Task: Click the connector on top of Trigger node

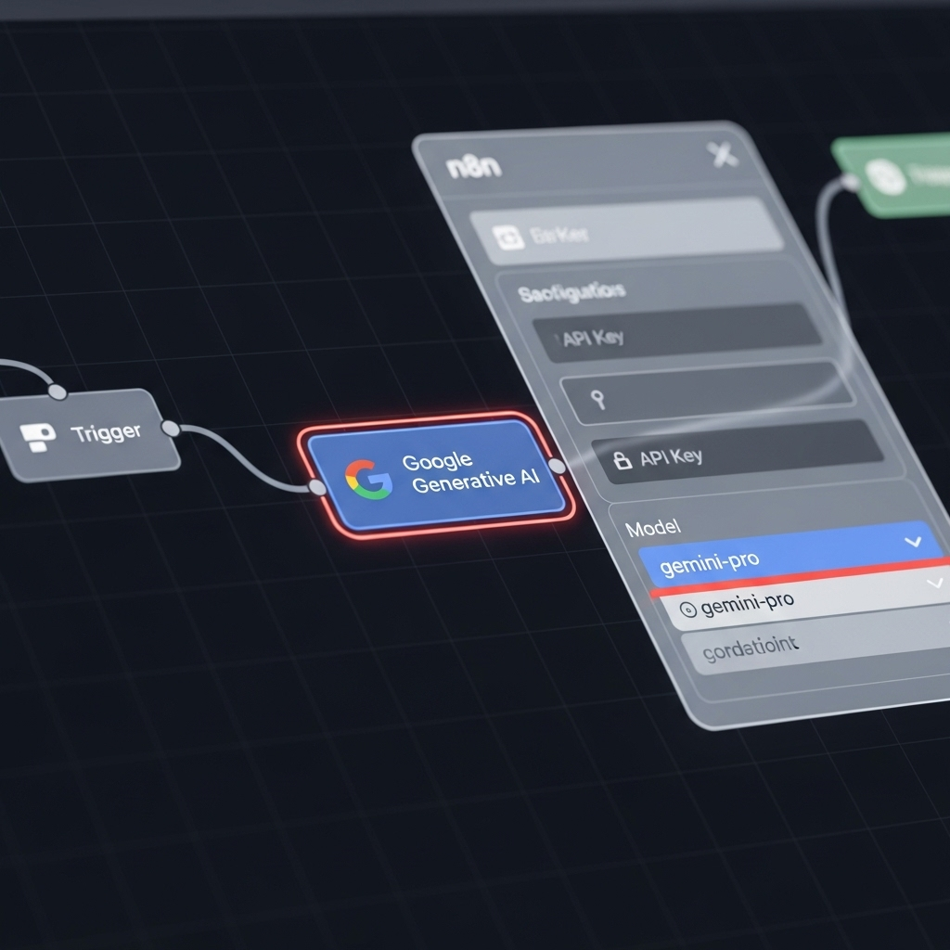Action: coord(58,392)
